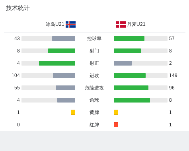Click the 黄牌 yellow card label

94,112
